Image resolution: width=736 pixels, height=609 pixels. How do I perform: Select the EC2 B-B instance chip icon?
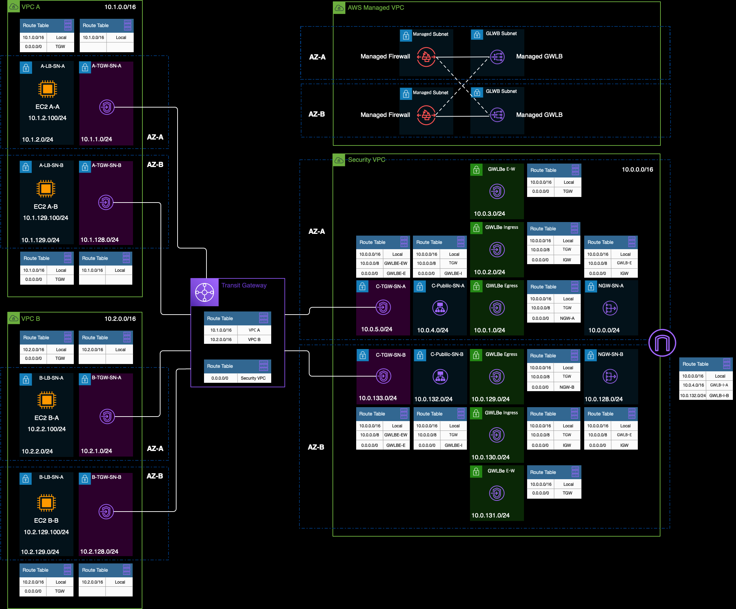click(x=46, y=503)
